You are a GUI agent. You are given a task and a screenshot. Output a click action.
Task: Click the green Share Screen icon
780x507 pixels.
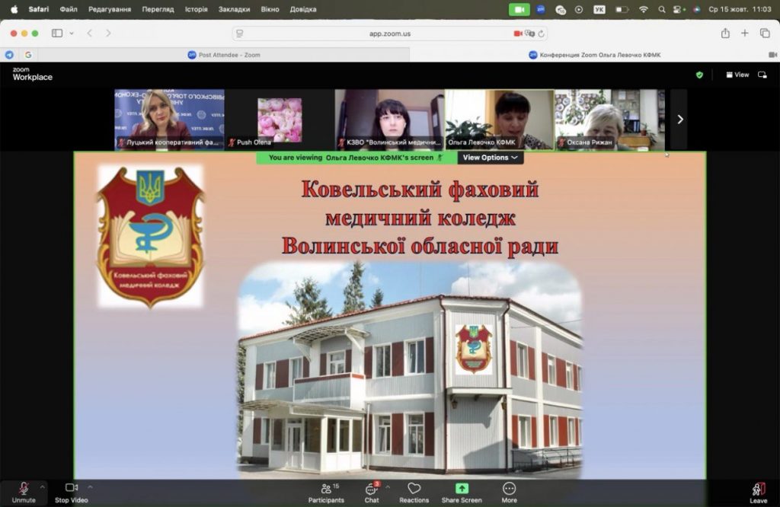[462, 489]
